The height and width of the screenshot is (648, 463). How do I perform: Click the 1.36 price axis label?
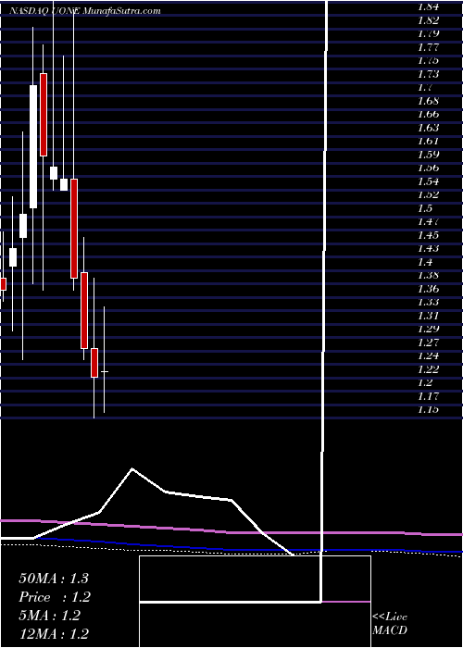(x=428, y=289)
